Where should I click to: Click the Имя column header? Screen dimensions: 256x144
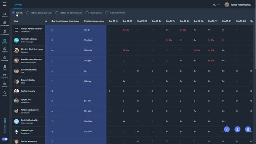point(16,21)
